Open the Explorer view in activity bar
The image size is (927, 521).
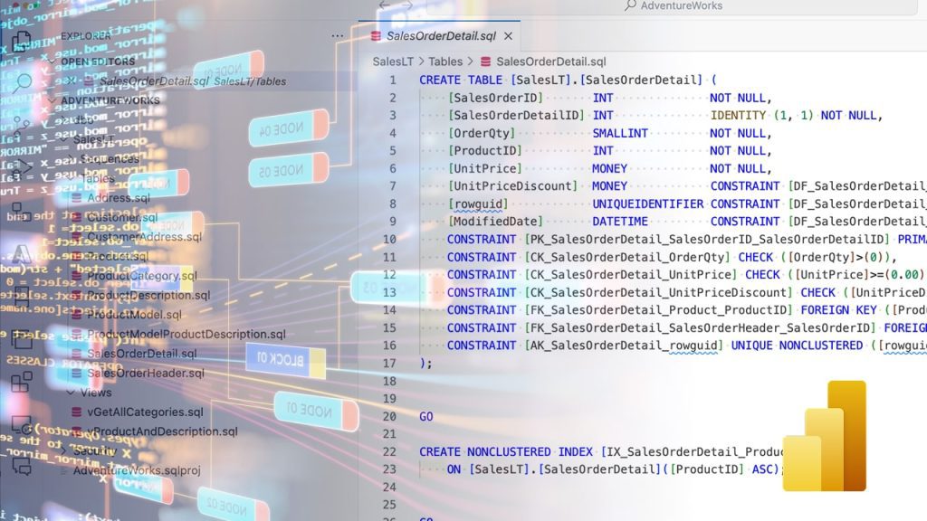click(23, 38)
